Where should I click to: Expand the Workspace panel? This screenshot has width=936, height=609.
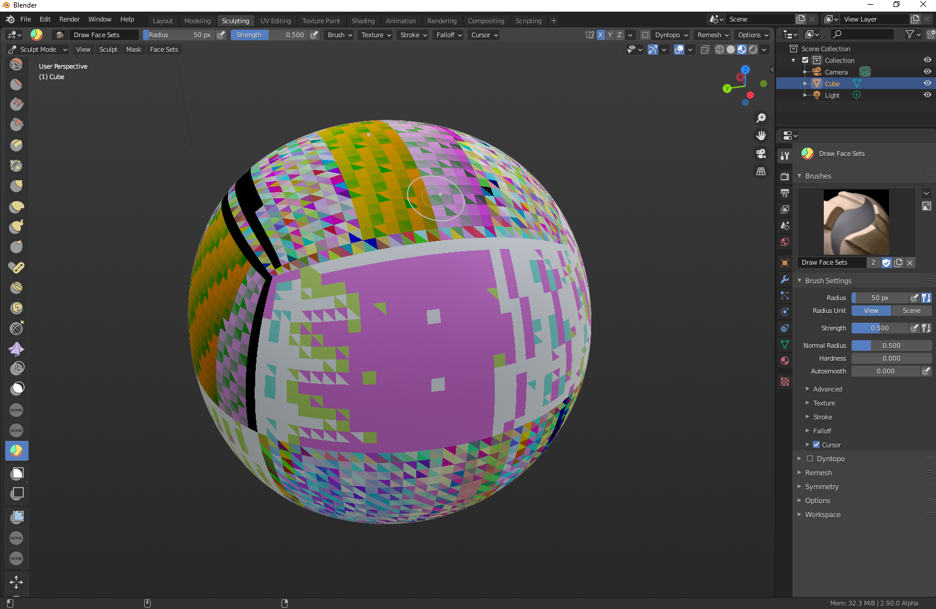[823, 515]
